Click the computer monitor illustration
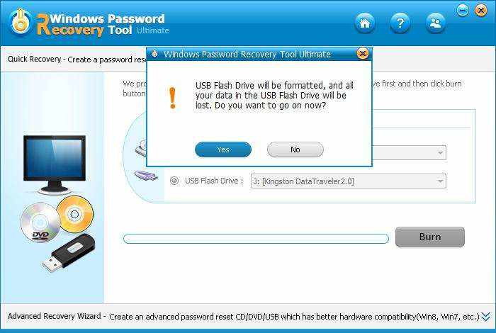Screen dimensions: 496x333 point(55,165)
